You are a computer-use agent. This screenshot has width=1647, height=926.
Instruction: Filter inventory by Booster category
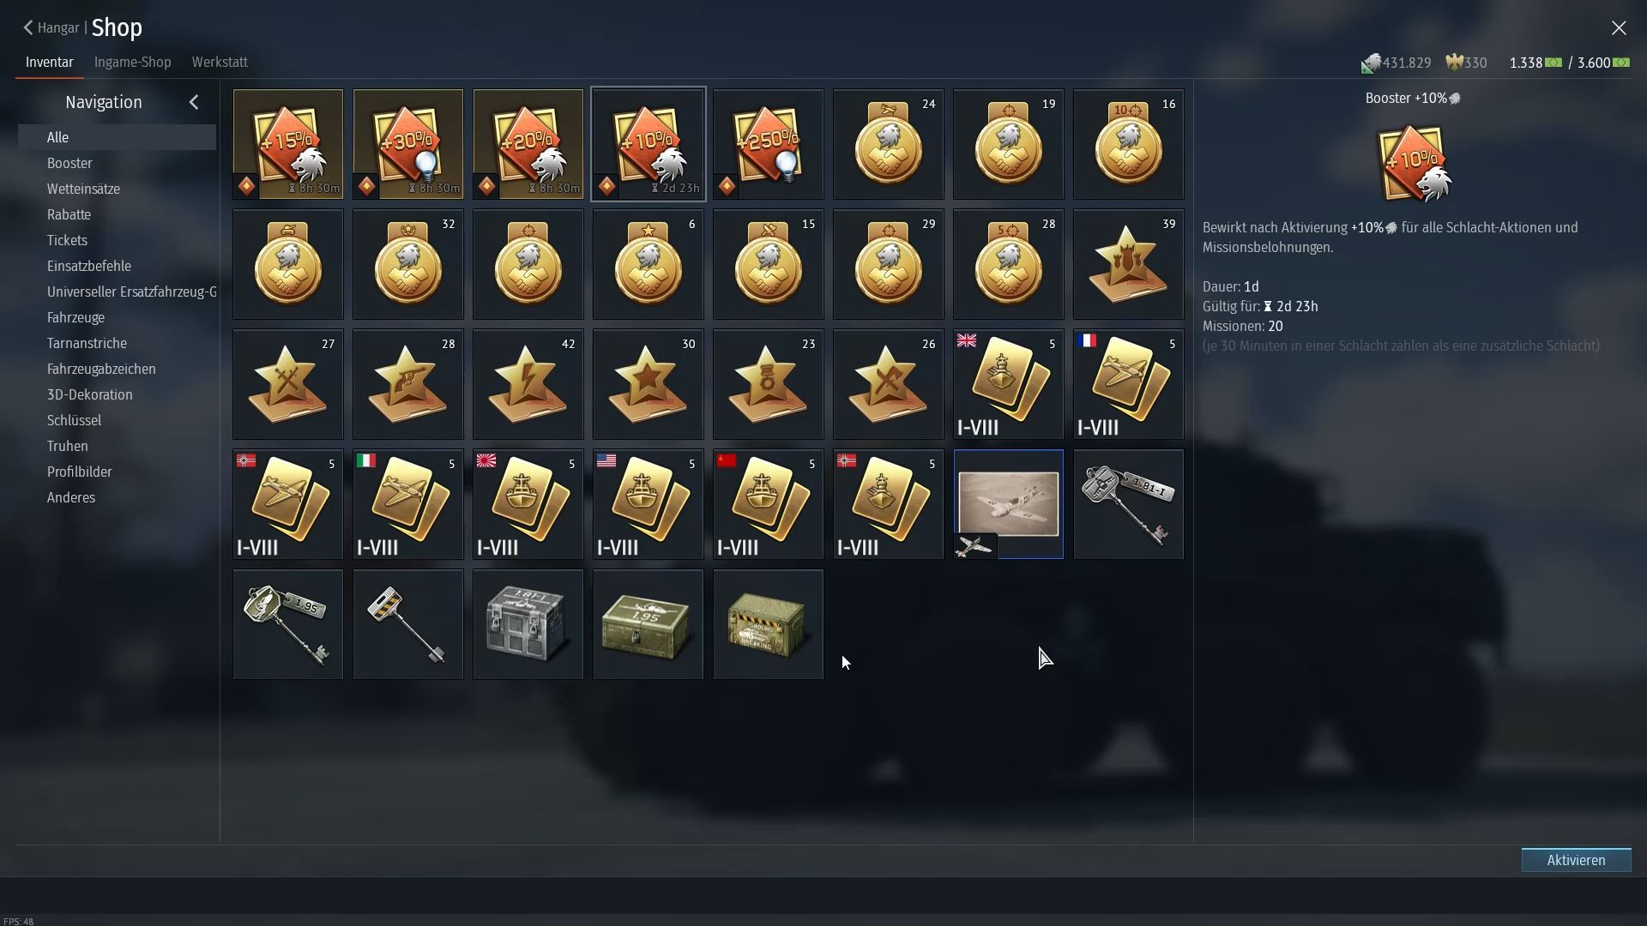pos(69,163)
